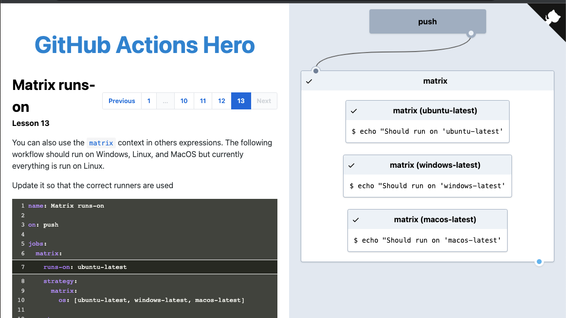Place cursor on highlighted runs-on code line 7
566x318 pixels.
click(x=145, y=267)
